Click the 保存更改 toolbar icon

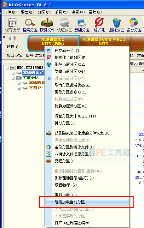coord(13,23)
